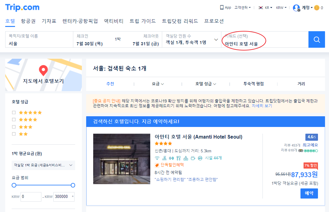329x212 pixels.
Task: Check the five-star hotel filter
Action: point(14,113)
